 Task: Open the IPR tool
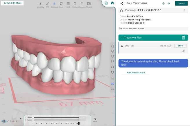pyautogui.click(x=47, y=5)
